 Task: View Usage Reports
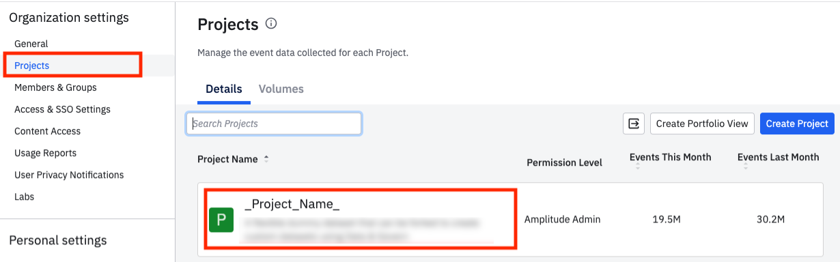45,153
